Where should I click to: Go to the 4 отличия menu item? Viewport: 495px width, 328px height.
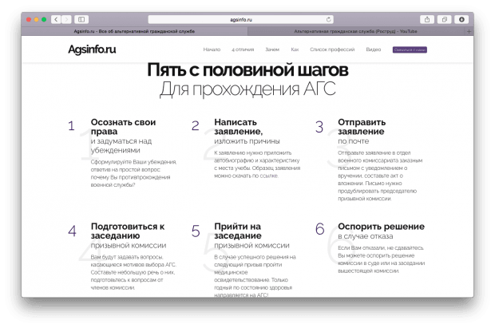click(x=243, y=49)
